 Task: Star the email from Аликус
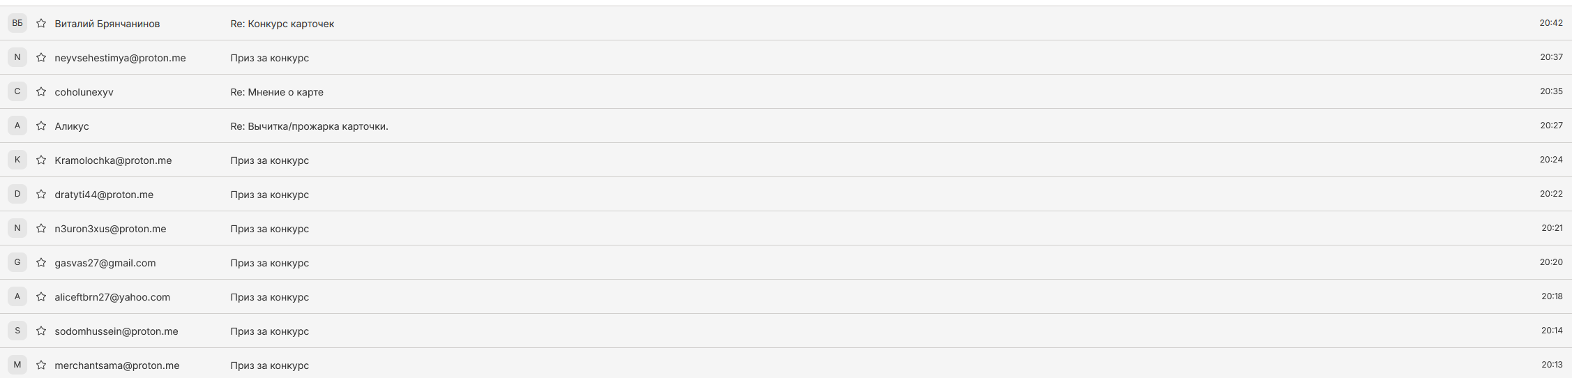click(x=41, y=126)
